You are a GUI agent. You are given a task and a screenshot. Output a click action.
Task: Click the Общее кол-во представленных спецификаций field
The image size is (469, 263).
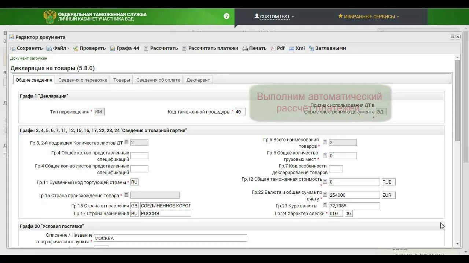tap(139, 156)
